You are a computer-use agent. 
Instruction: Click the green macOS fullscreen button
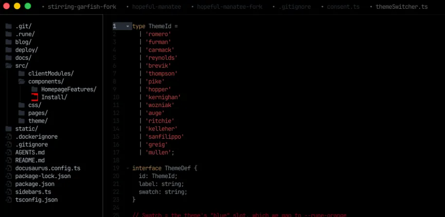point(28,6)
